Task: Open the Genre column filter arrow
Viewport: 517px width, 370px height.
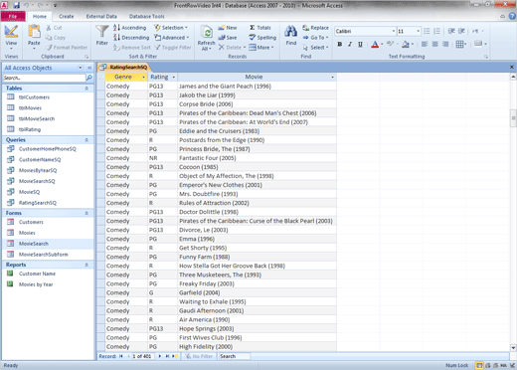Action: point(143,78)
